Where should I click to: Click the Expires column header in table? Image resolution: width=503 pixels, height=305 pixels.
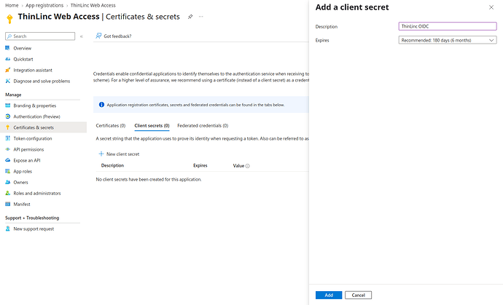pos(200,165)
